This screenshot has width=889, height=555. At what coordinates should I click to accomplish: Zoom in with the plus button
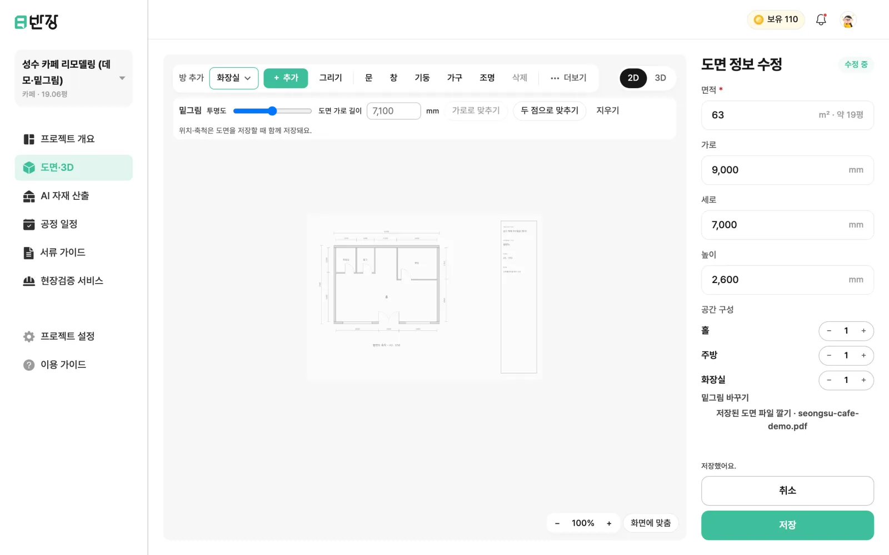pos(609,523)
